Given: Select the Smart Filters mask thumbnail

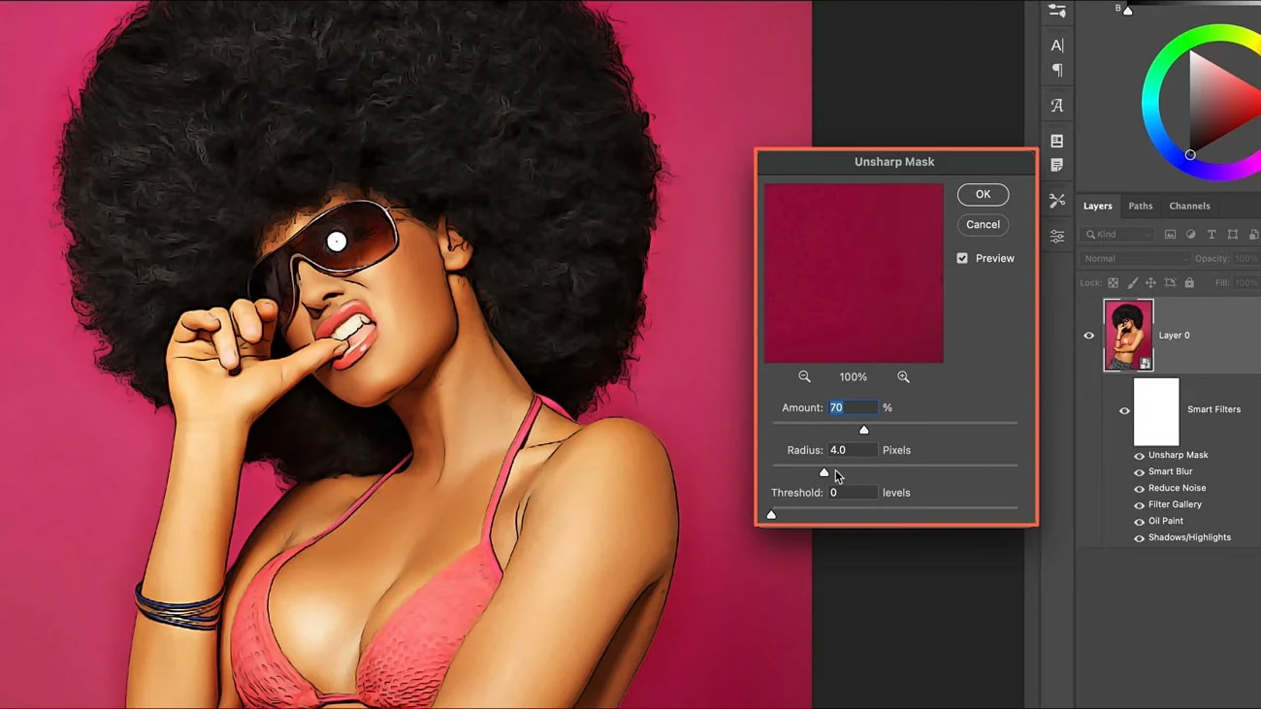Looking at the screenshot, I should pos(1156,411).
